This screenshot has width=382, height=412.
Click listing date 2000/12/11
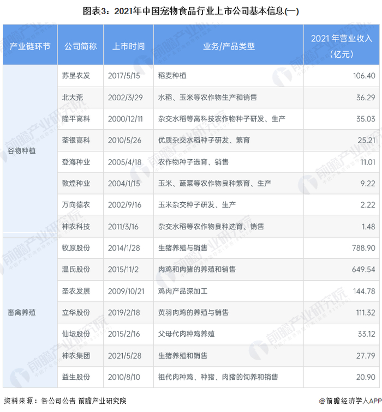point(125,119)
